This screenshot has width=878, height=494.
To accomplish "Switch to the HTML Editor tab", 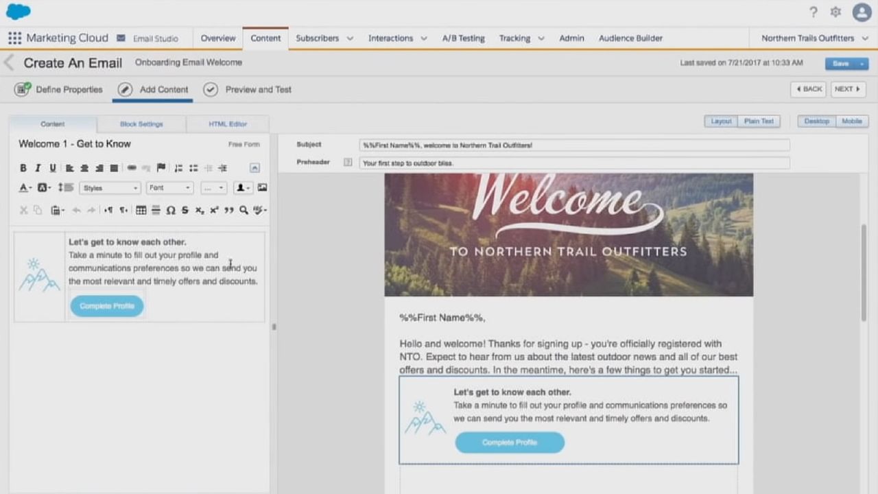I will pos(228,124).
